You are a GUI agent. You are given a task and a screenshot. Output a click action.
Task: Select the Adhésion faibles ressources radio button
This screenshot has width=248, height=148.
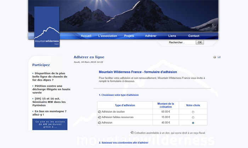point(193,117)
